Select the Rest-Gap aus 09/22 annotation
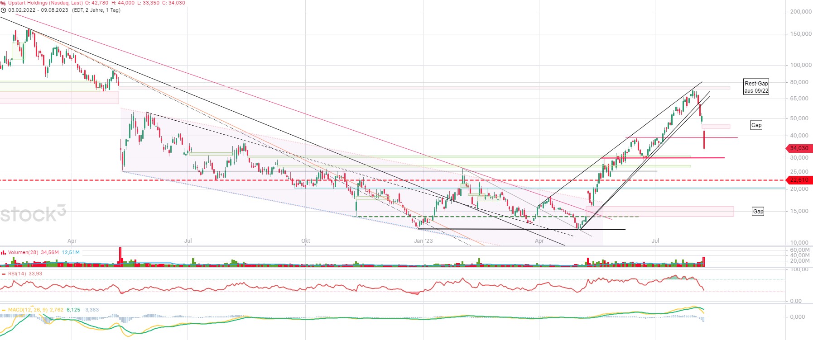 [756, 87]
